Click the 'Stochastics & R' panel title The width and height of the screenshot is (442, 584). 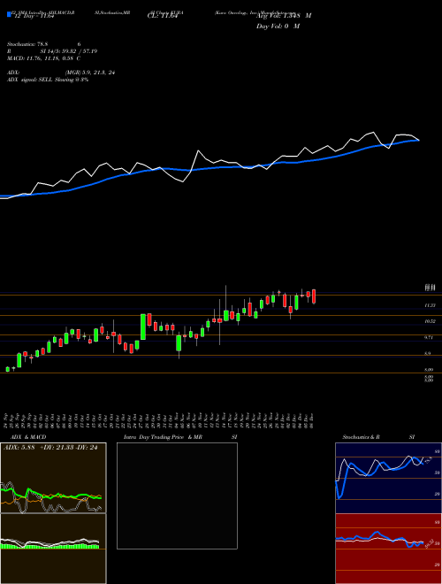pyautogui.click(x=361, y=437)
